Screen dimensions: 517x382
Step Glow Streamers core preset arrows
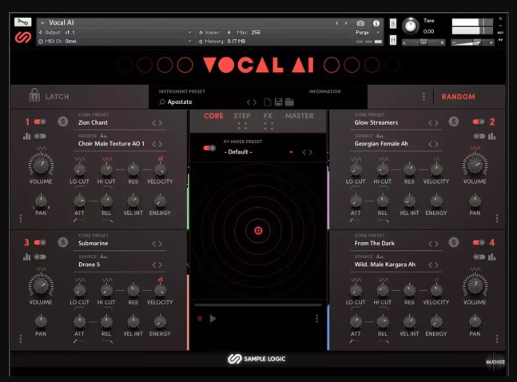[x=433, y=123]
